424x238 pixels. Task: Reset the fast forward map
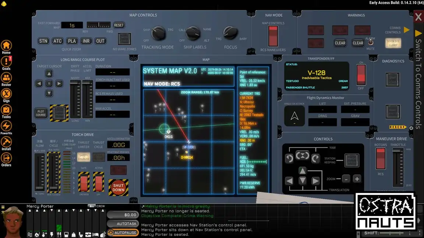pos(119,25)
